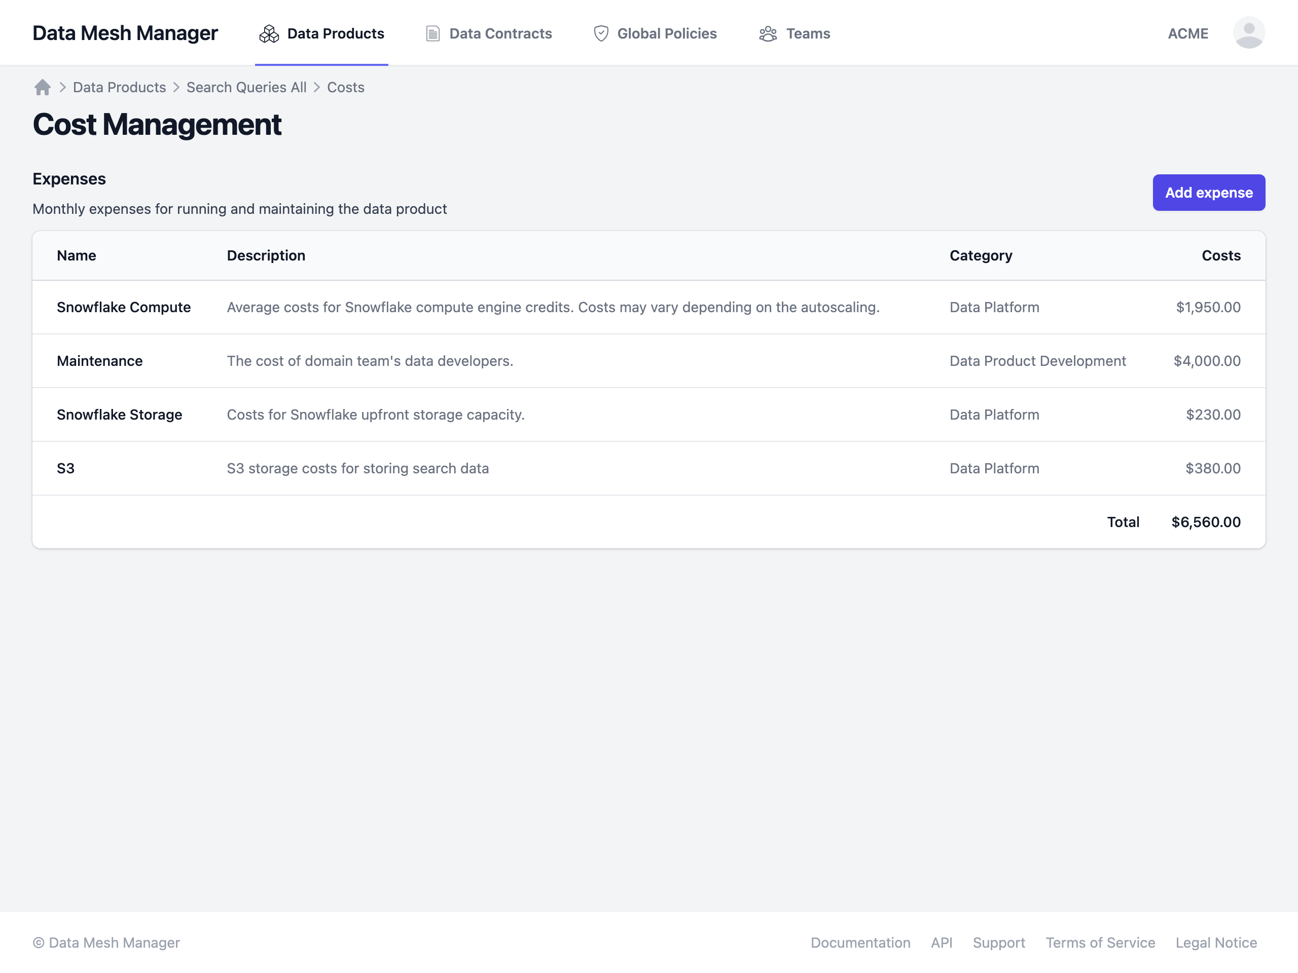The height and width of the screenshot is (973, 1298).
Task: Go to the Teams tab
Action: pos(807,33)
